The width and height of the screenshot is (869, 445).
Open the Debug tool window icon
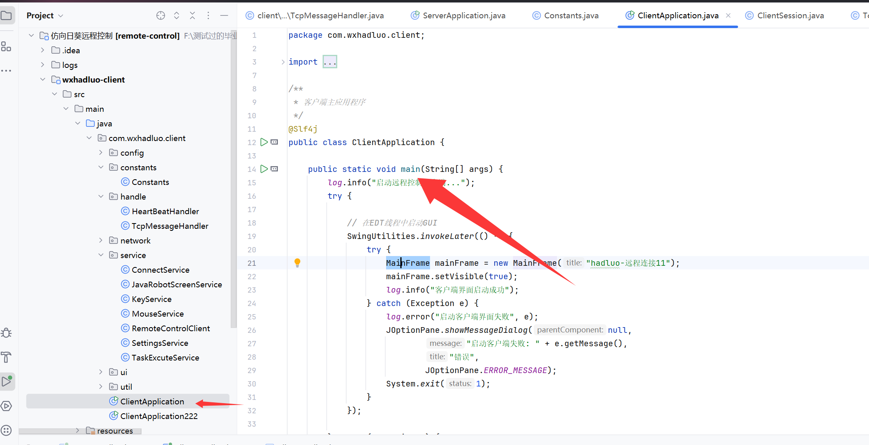coord(7,333)
